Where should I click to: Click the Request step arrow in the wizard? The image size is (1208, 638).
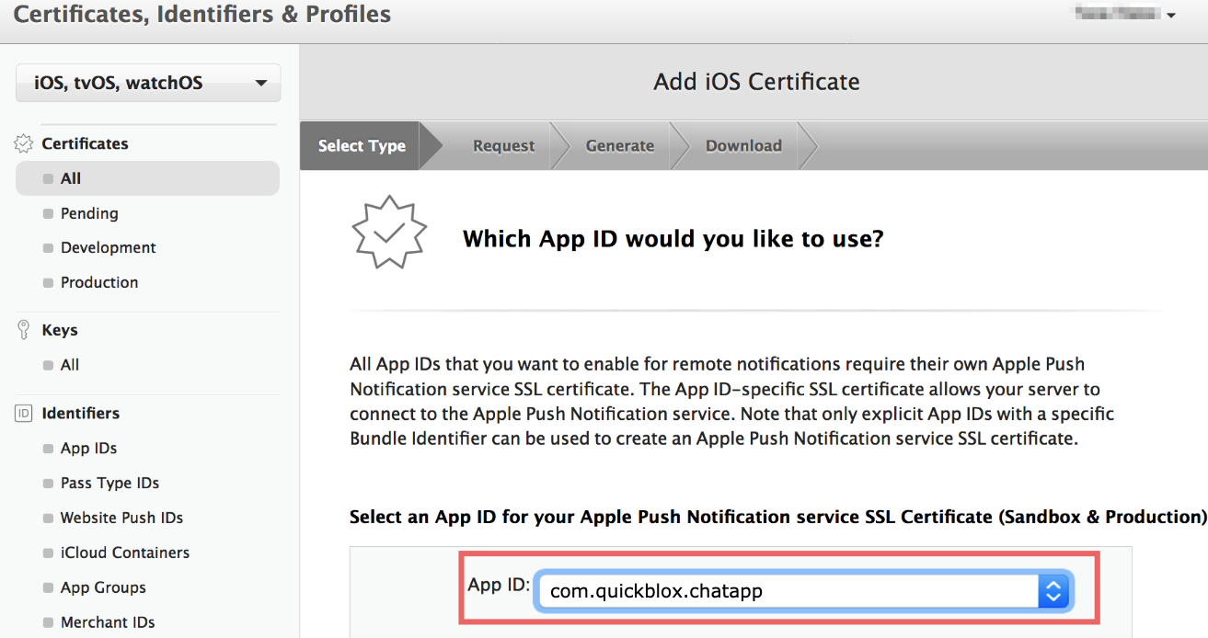[x=503, y=145]
